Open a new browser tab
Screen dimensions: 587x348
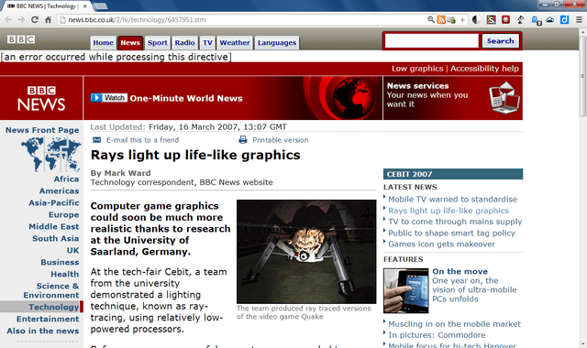[100, 6]
